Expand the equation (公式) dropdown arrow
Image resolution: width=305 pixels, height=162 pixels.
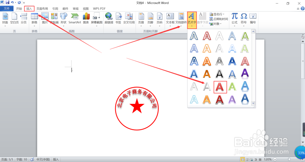pyautogui.click(x=235, y=26)
